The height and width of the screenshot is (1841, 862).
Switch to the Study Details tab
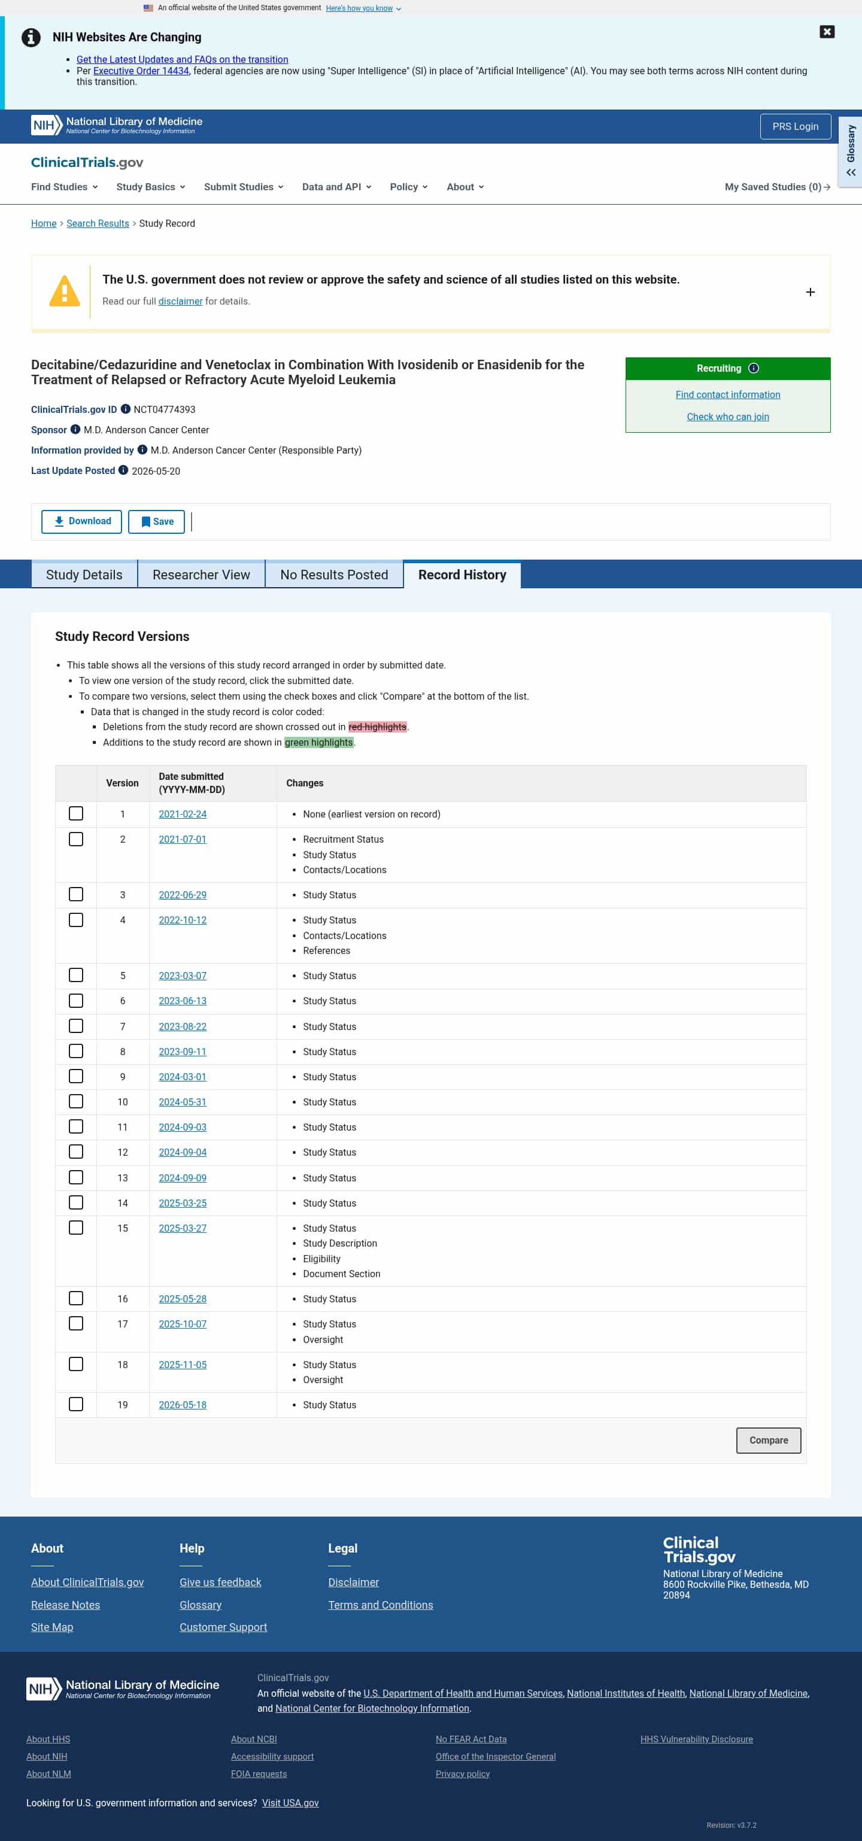pos(84,575)
